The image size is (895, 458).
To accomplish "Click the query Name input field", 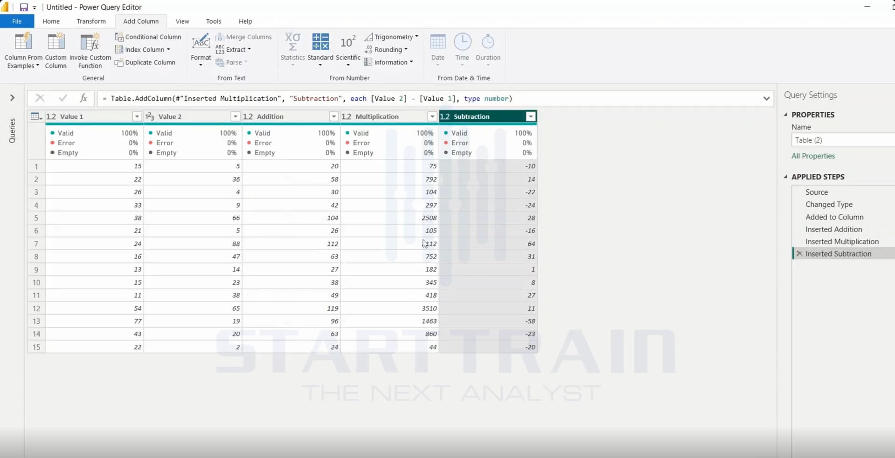I will coord(843,140).
